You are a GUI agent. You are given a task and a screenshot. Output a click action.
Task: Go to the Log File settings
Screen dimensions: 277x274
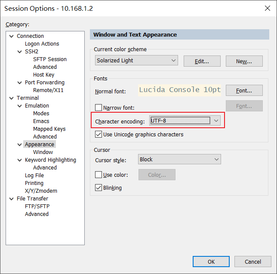(x=34, y=175)
